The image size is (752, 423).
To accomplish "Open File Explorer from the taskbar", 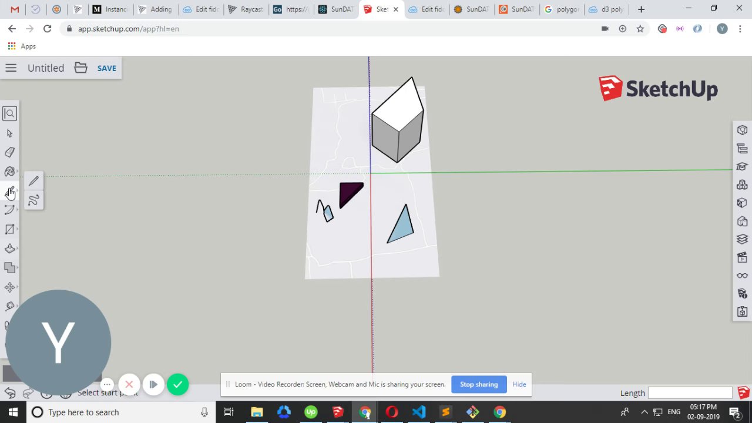I will point(257,412).
